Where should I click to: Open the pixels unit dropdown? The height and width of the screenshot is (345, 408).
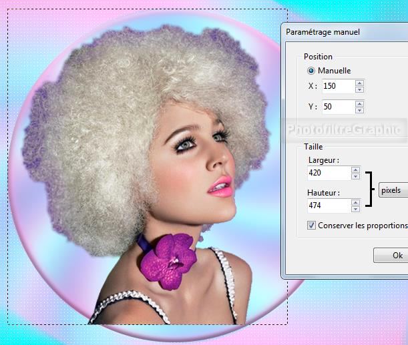[x=393, y=190]
